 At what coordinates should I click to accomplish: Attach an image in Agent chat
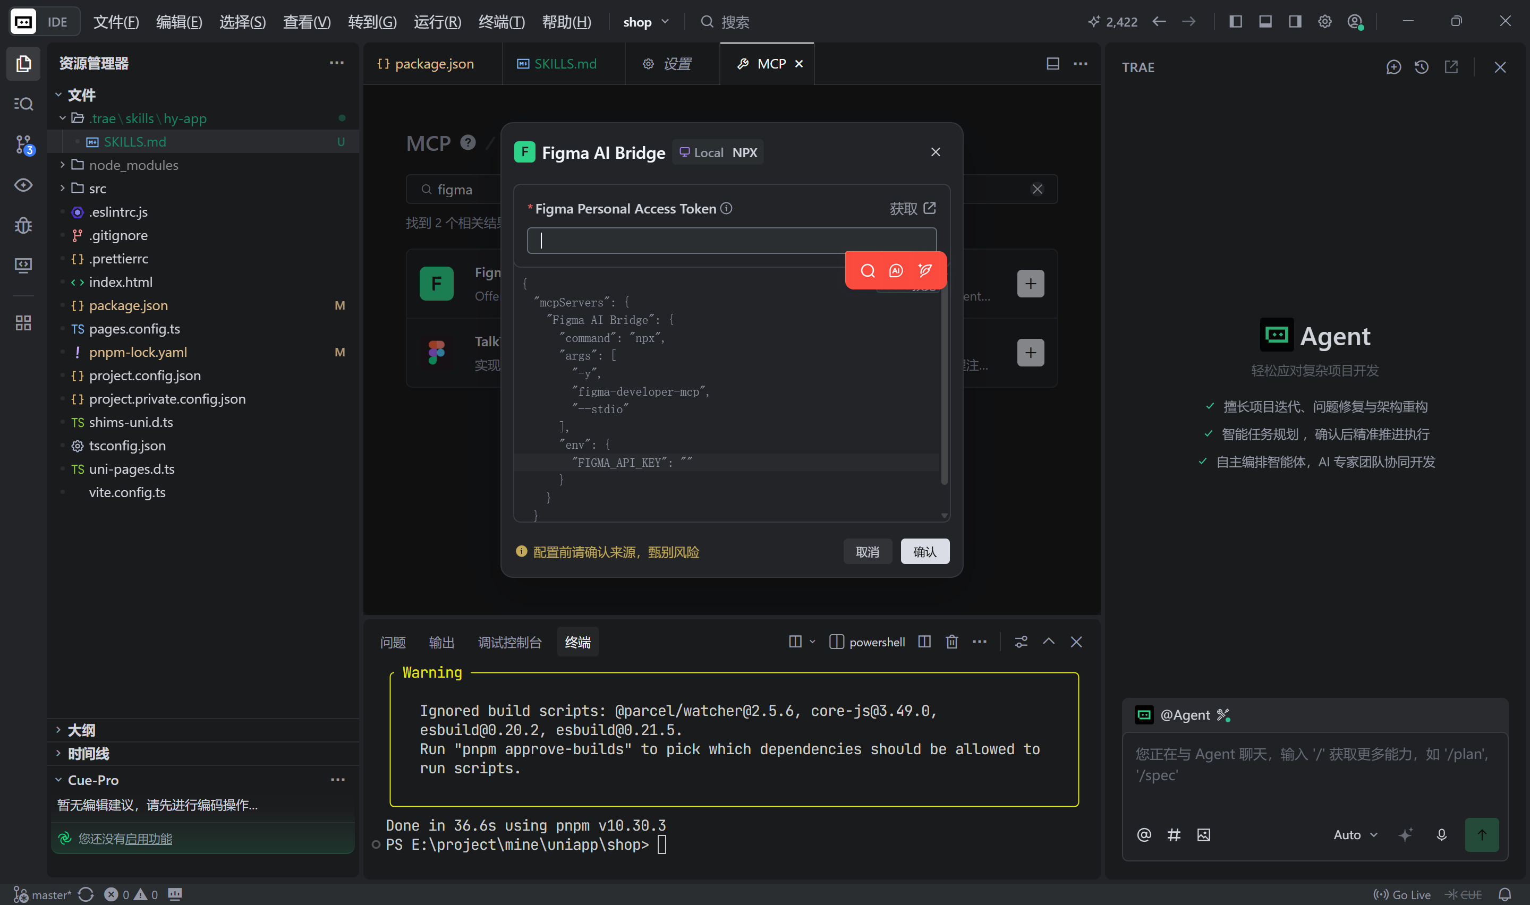(1204, 835)
